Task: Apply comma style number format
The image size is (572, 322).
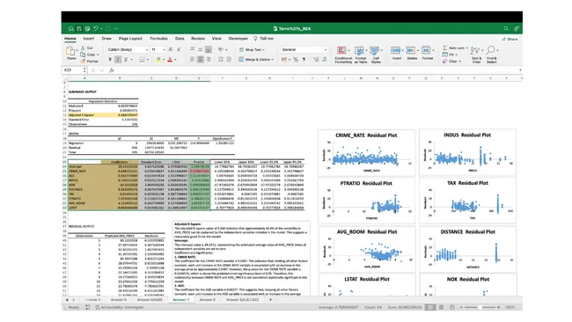Action: click(304, 59)
